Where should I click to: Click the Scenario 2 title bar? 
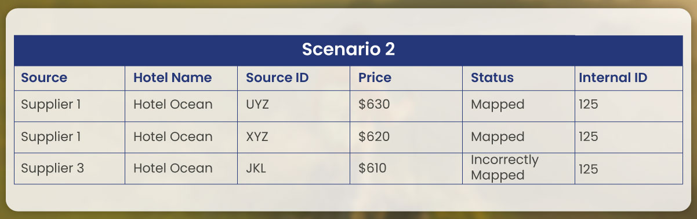348,50
